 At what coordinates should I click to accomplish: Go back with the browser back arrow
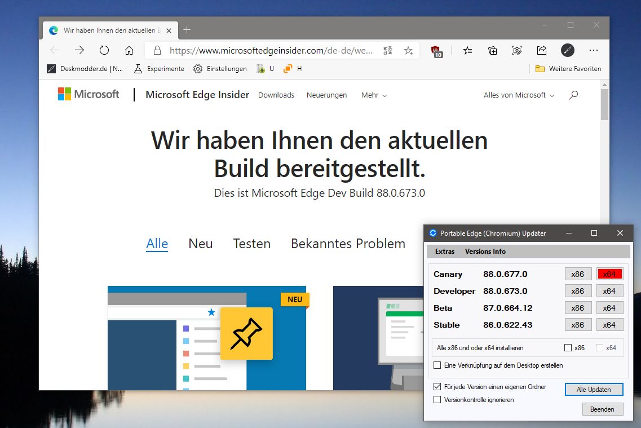click(55, 50)
